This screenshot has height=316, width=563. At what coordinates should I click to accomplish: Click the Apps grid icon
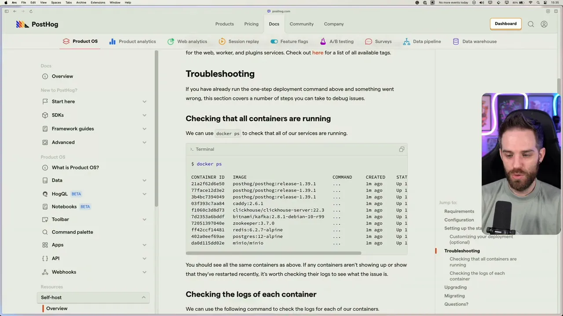click(x=45, y=244)
